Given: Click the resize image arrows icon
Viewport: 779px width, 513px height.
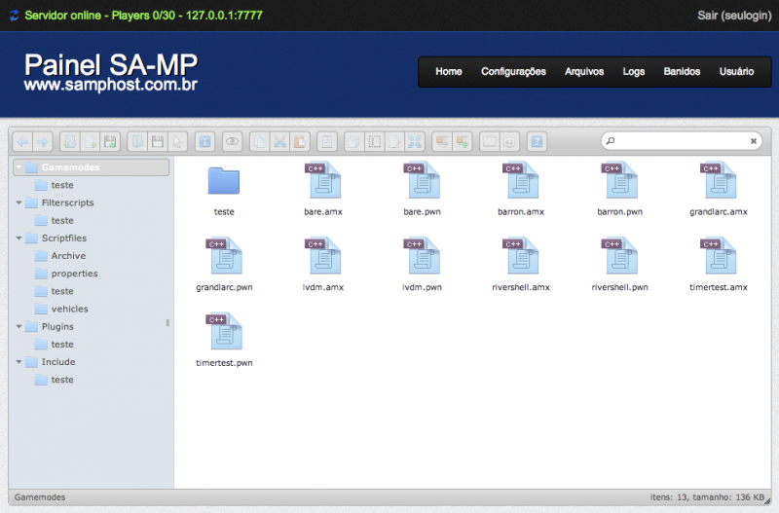Looking at the screenshot, I should 415,142.
